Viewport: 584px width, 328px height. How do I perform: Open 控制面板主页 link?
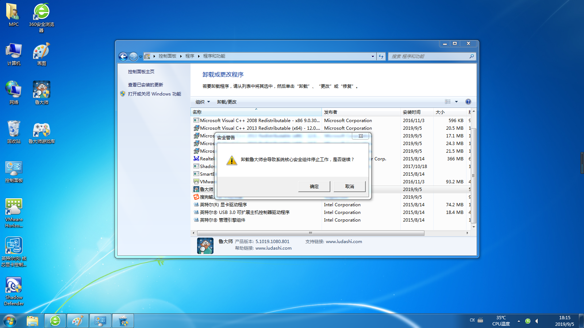click(x=141, y=72)
